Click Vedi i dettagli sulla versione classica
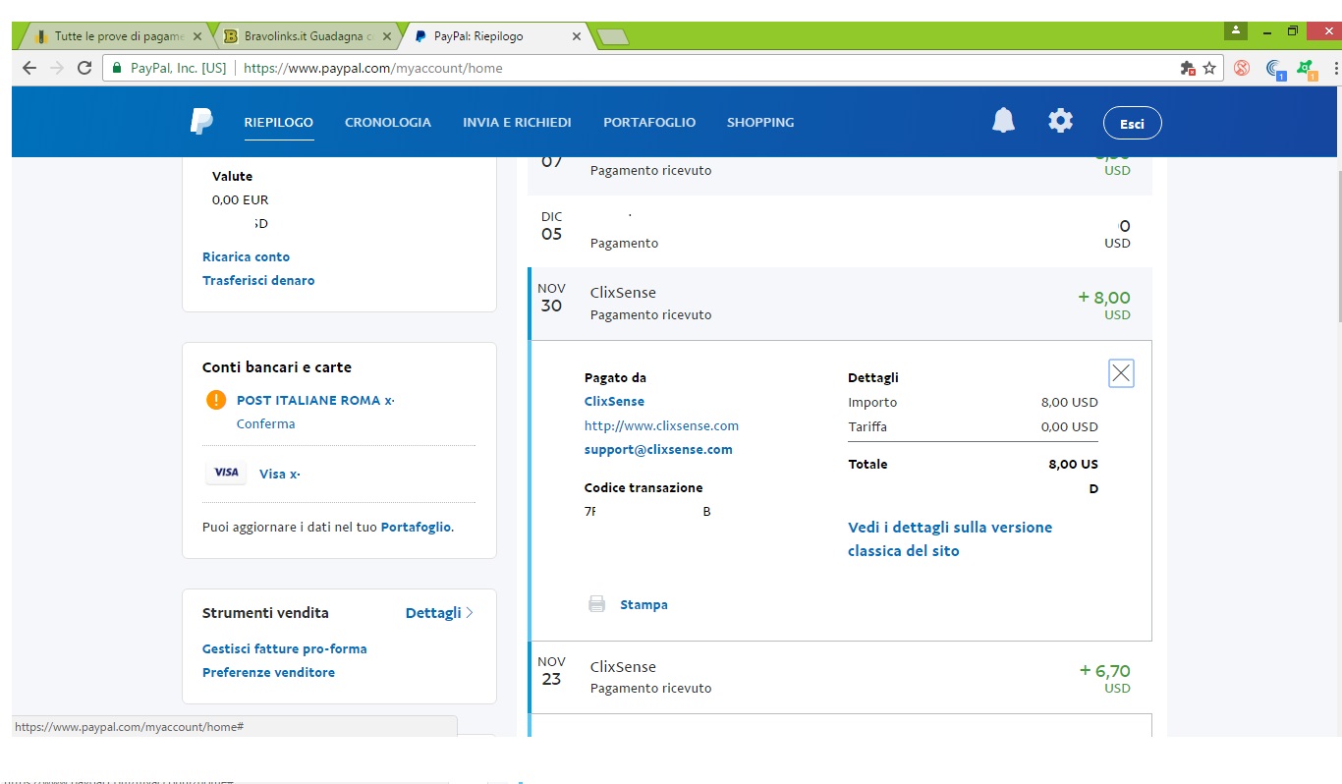The height and width of the screenshot is (784, 1342). (950, 538)
